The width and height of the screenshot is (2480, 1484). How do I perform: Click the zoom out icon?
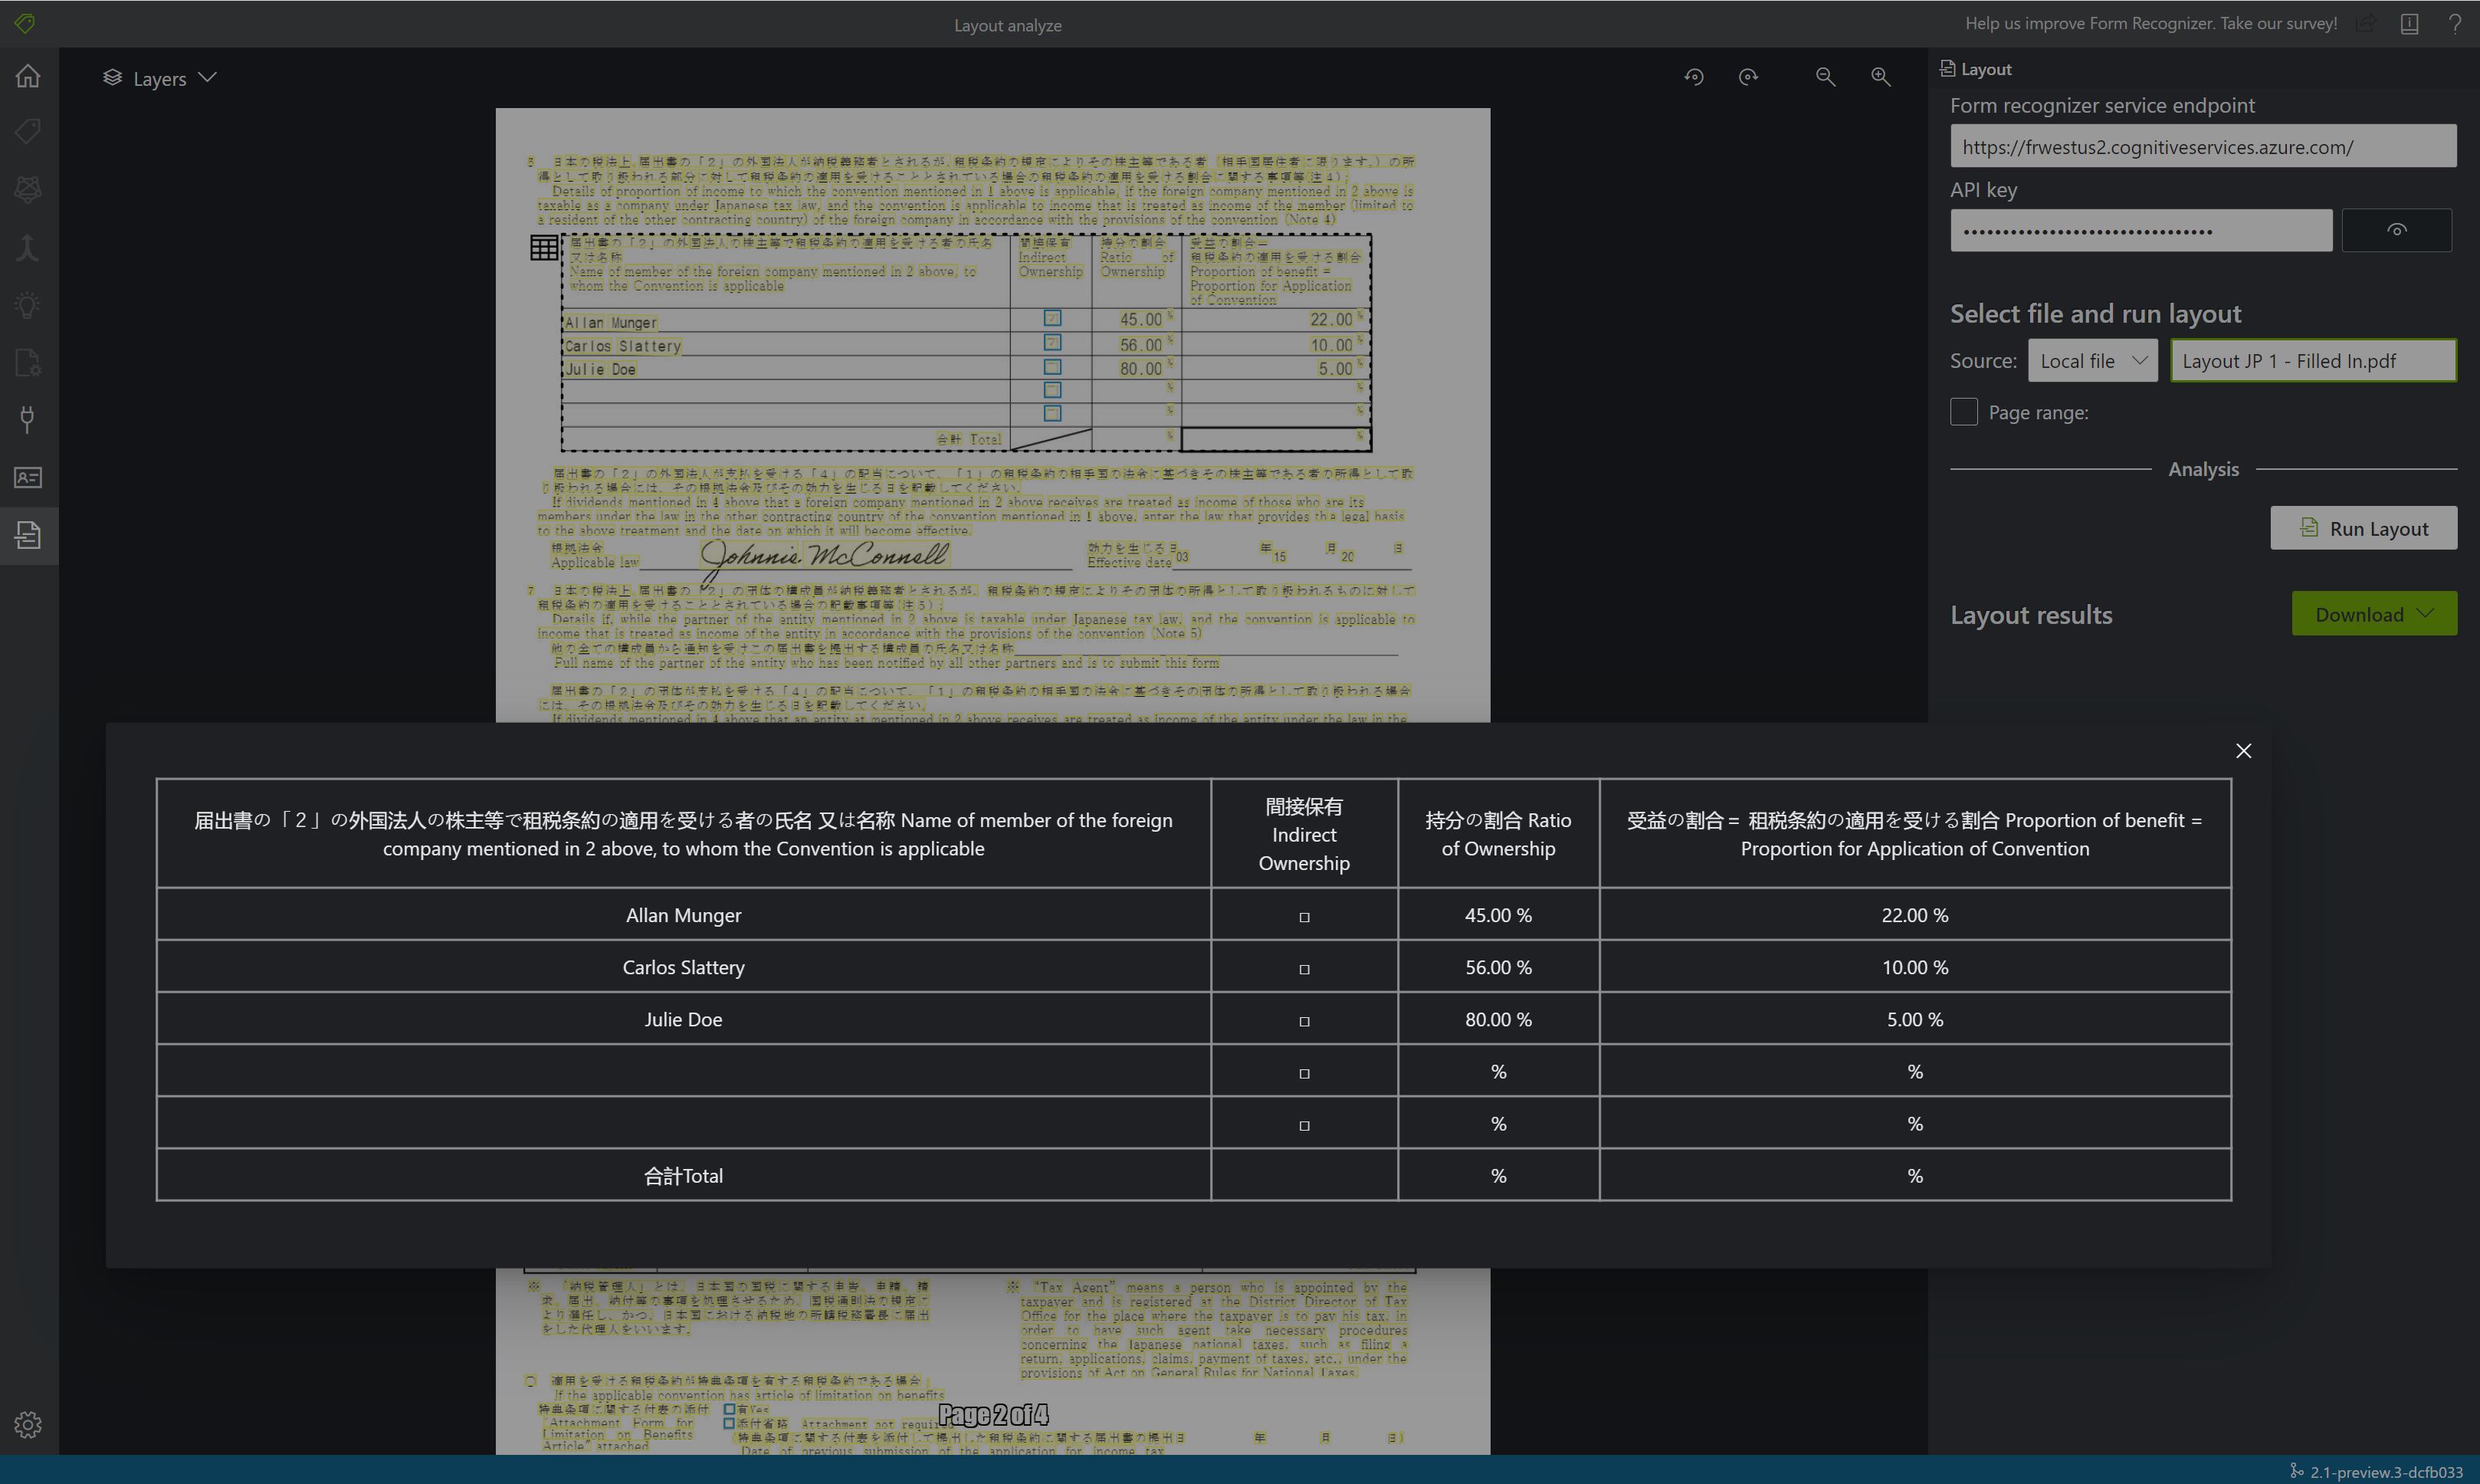click(x=1826, y=77)
